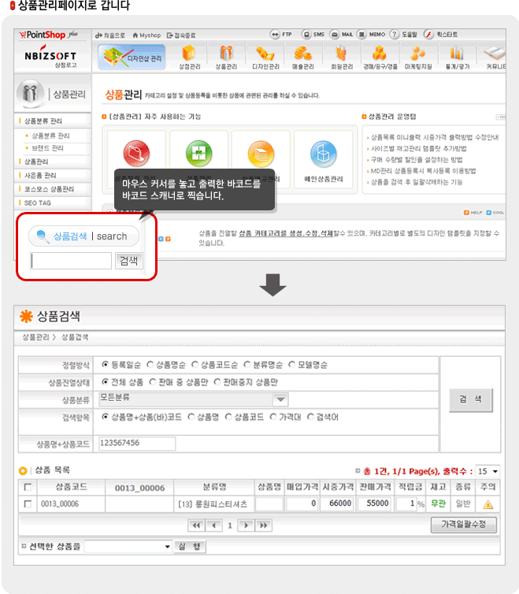Open 도움말 question mark icon
This screenshot has height=594, width=519.
(395, 35)
